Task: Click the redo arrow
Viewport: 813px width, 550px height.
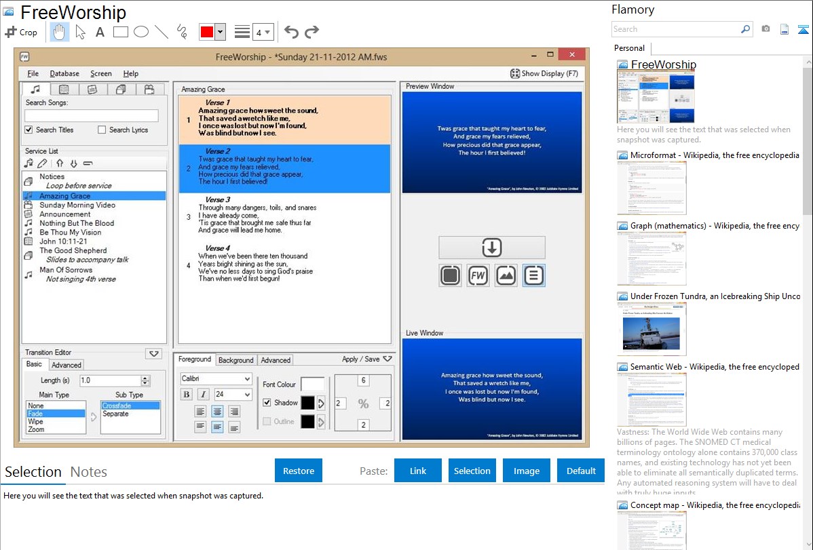Action: [311, 32]
